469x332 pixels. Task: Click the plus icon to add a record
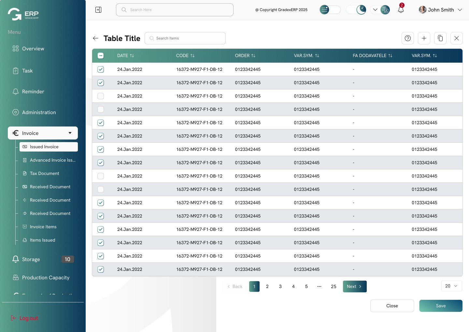[x=424, y=38]
